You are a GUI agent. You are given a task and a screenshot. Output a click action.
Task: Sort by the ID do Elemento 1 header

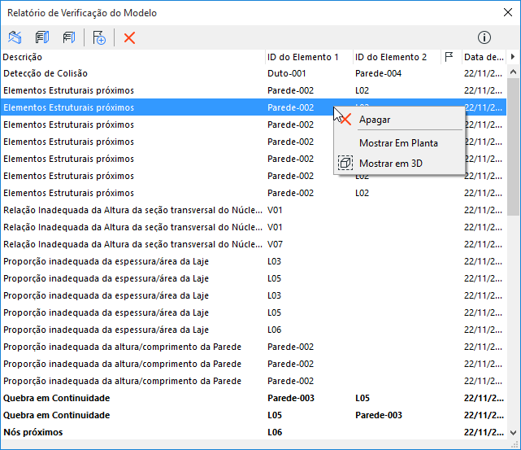point(309,57)
